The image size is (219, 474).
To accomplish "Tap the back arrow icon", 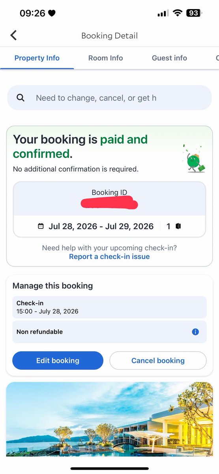I will tap(14, 35).
